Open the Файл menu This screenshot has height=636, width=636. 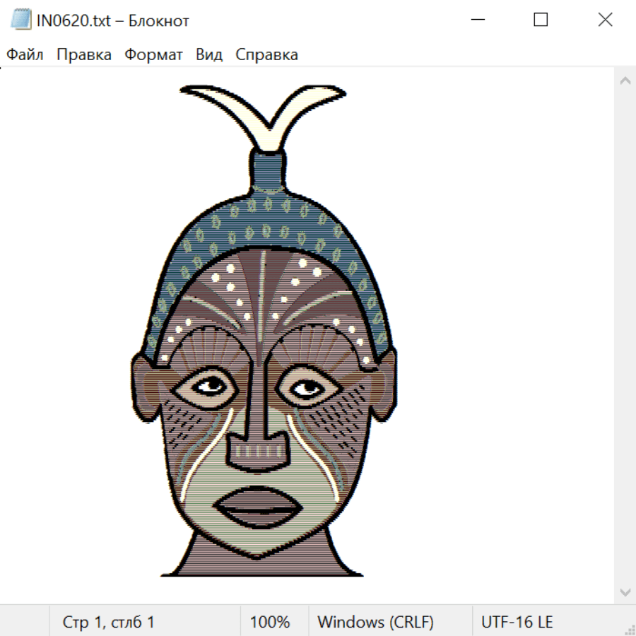tap(25, 55)
